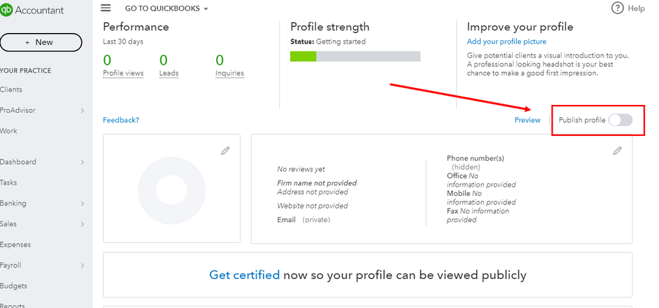Select ProAdvisor in the sidebar
Viewport: 659px width, 308px height.
[18, 110]
